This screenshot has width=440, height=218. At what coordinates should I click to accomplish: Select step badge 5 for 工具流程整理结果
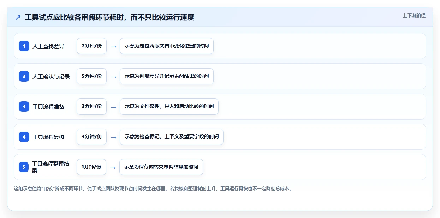(24, 167)
